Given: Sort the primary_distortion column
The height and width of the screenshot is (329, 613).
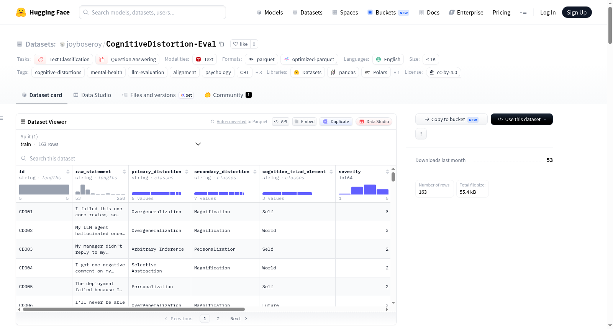Looking at the screenshot, I should (187, 172).
